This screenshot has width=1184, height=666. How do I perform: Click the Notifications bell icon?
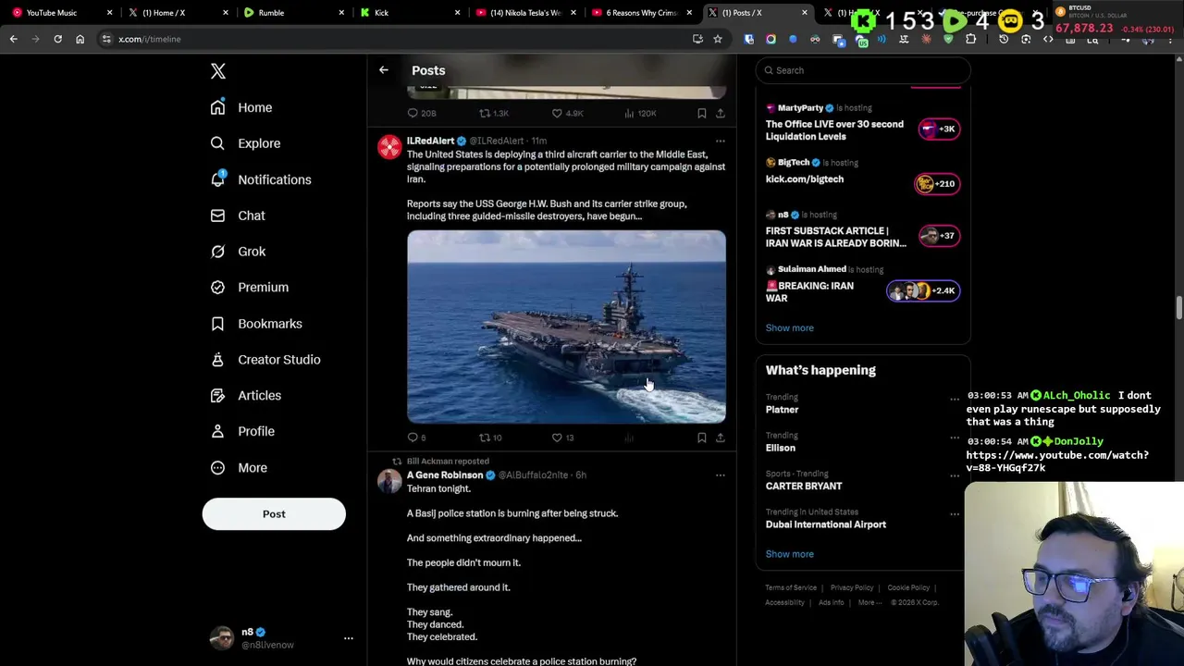pyautogui.click(x=217, y=179)
